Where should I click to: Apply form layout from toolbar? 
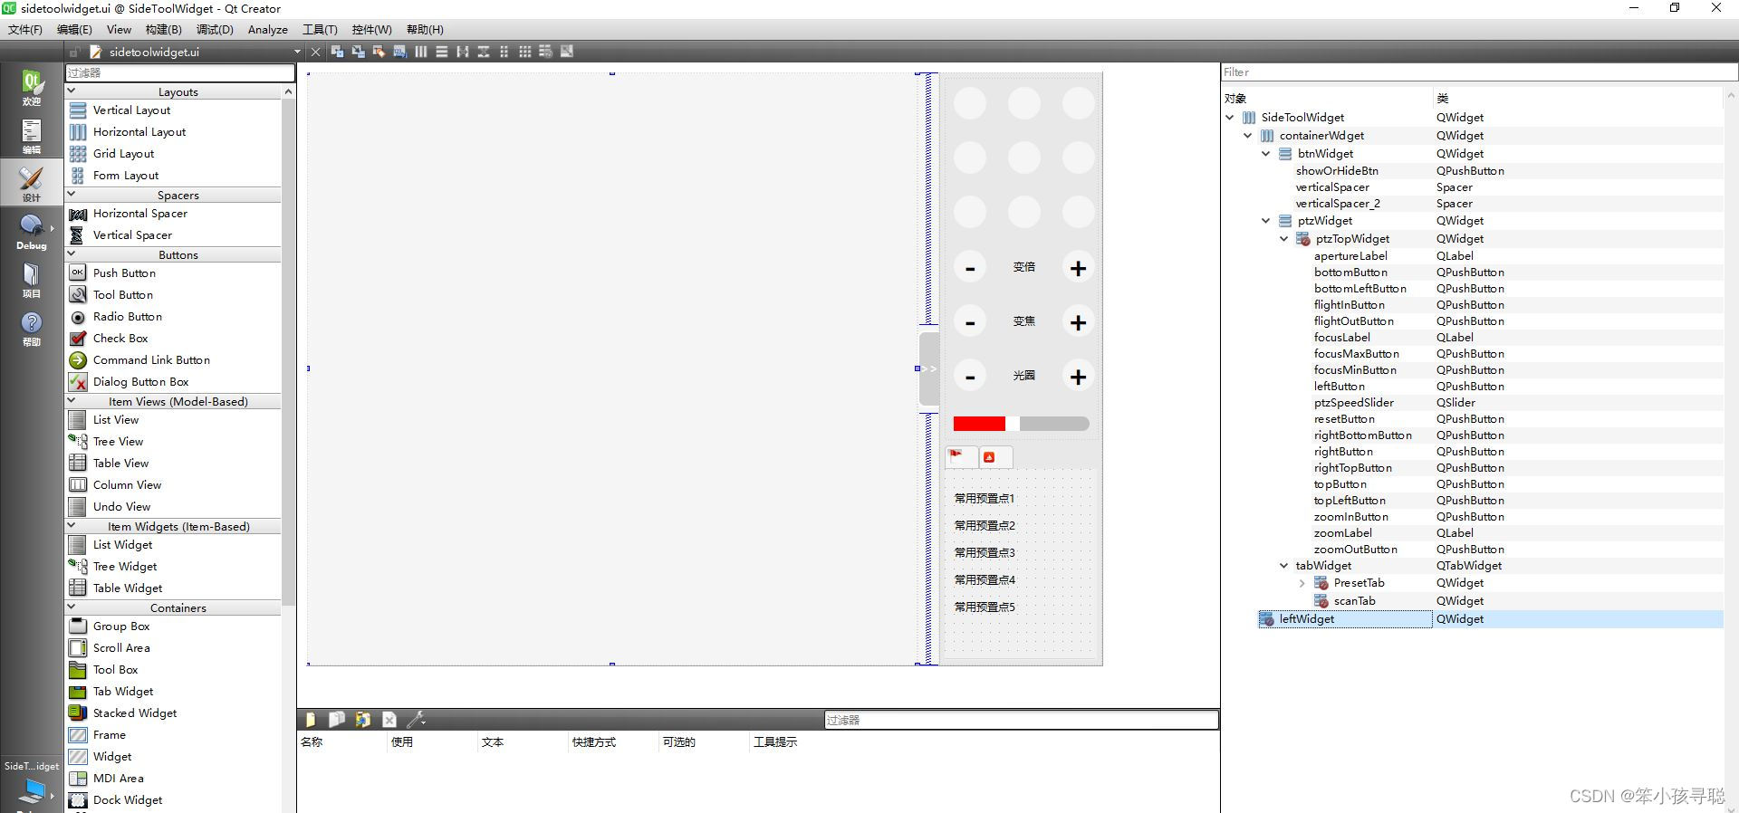pyautogui.click(x=504, y=52)
